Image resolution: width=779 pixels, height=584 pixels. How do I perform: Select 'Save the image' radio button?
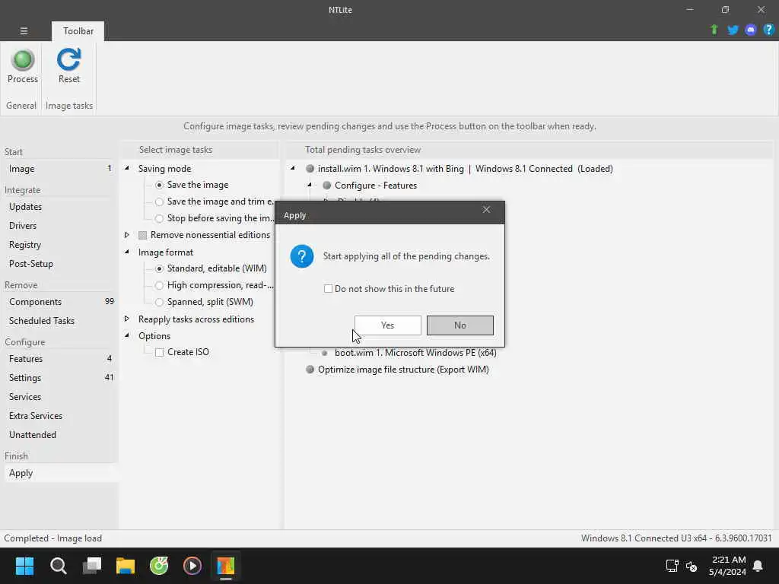point(159,185)
